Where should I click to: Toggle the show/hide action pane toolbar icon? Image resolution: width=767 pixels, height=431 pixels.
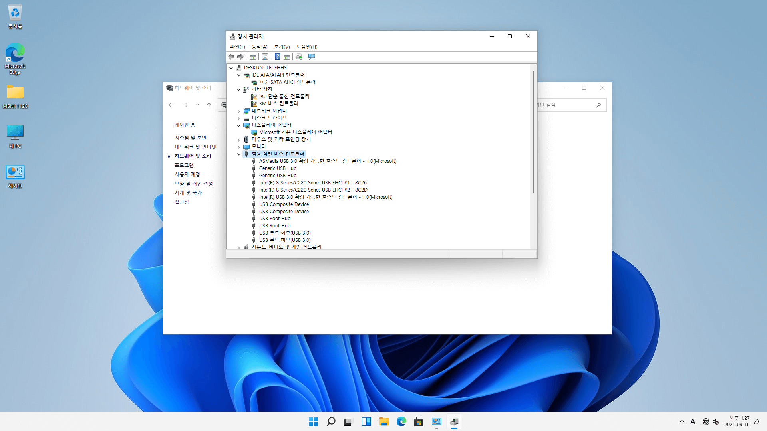[286, 57]
